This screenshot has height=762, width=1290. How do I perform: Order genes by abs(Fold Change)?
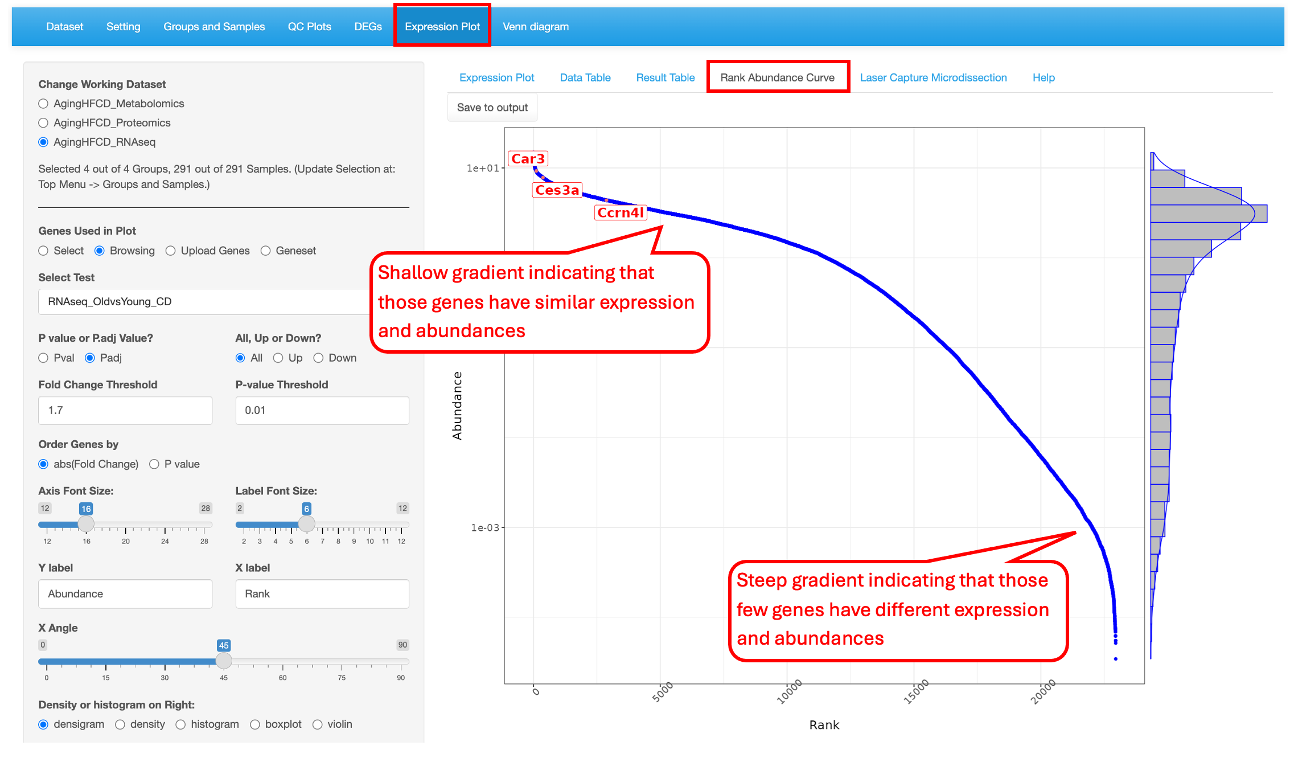43,464
